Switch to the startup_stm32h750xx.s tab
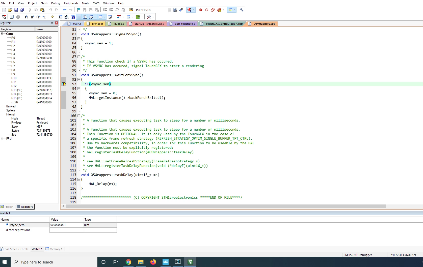The height and width of the screenshot is (267, 423). [x=146, y=24]
